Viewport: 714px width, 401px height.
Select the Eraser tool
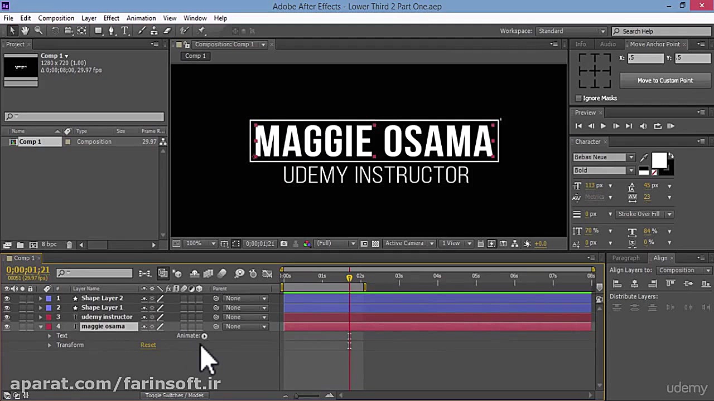point(167,31)
